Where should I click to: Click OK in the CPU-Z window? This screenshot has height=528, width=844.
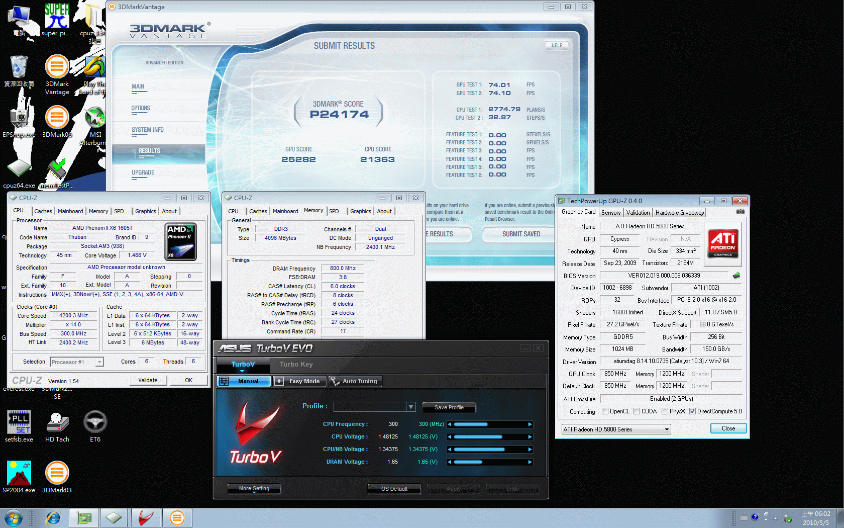tap(188, 380)
